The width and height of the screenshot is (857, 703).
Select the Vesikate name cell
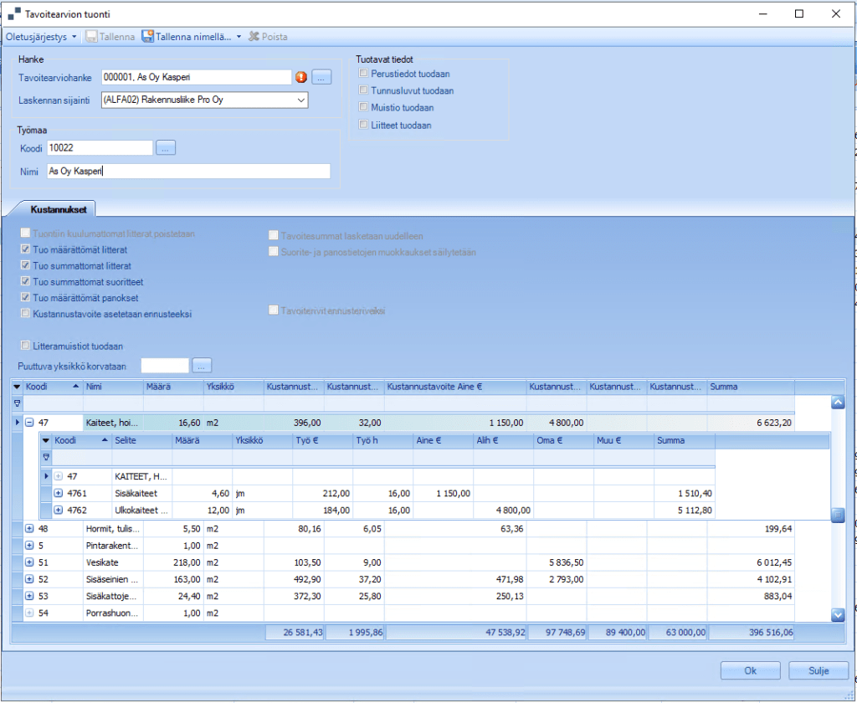pos(113,562)
